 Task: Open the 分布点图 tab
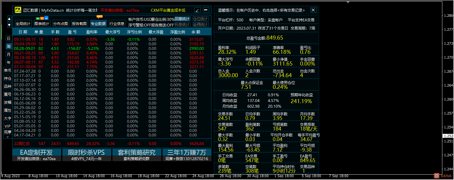[x=61, y=24]
